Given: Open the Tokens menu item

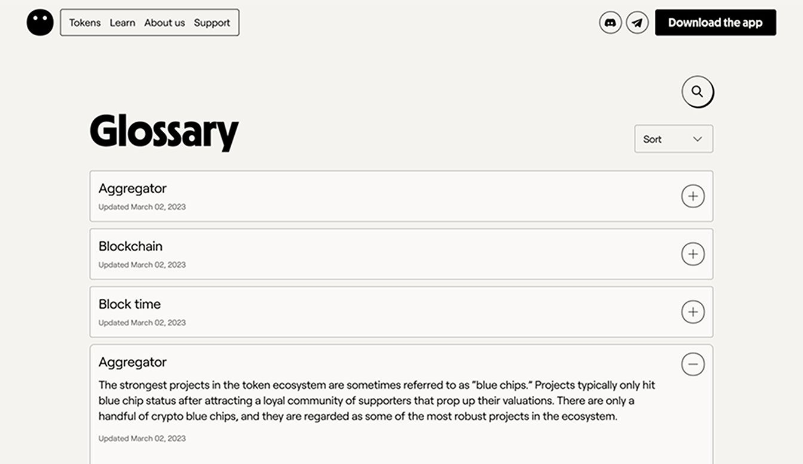Looking at the screenshot, I should tap(85, 23).
